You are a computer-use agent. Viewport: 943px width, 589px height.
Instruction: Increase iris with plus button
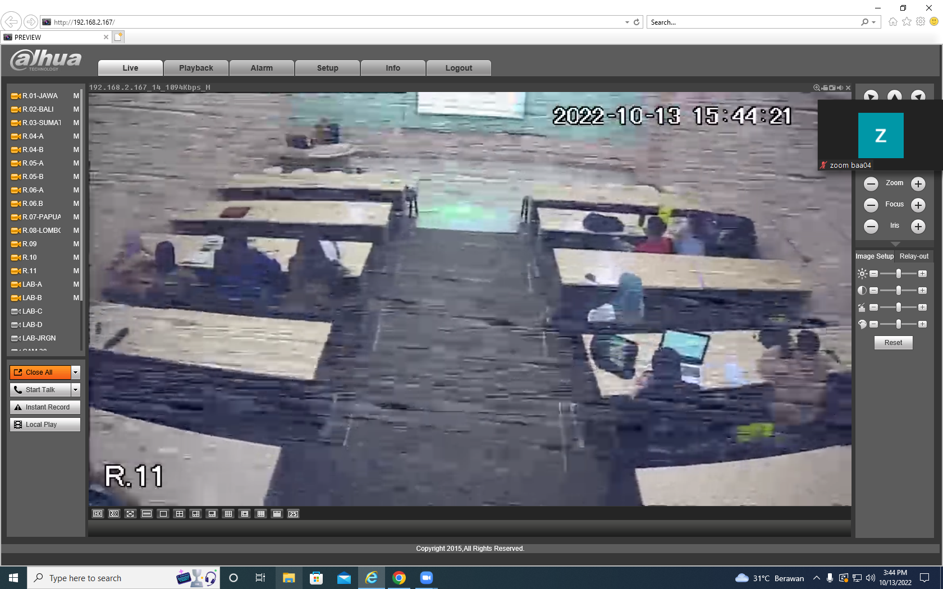point(918,227)
